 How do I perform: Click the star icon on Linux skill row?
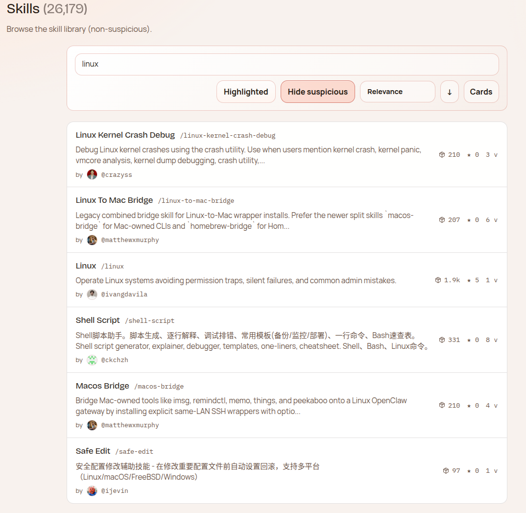(x=469, y=280)
